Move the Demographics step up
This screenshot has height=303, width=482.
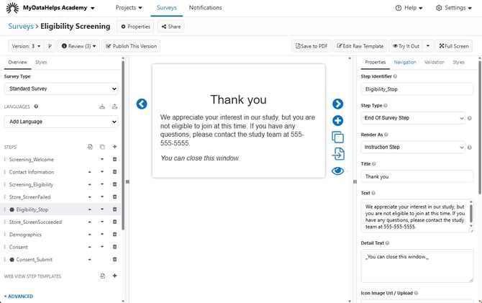pyautogui.click(x=90, y=235)
